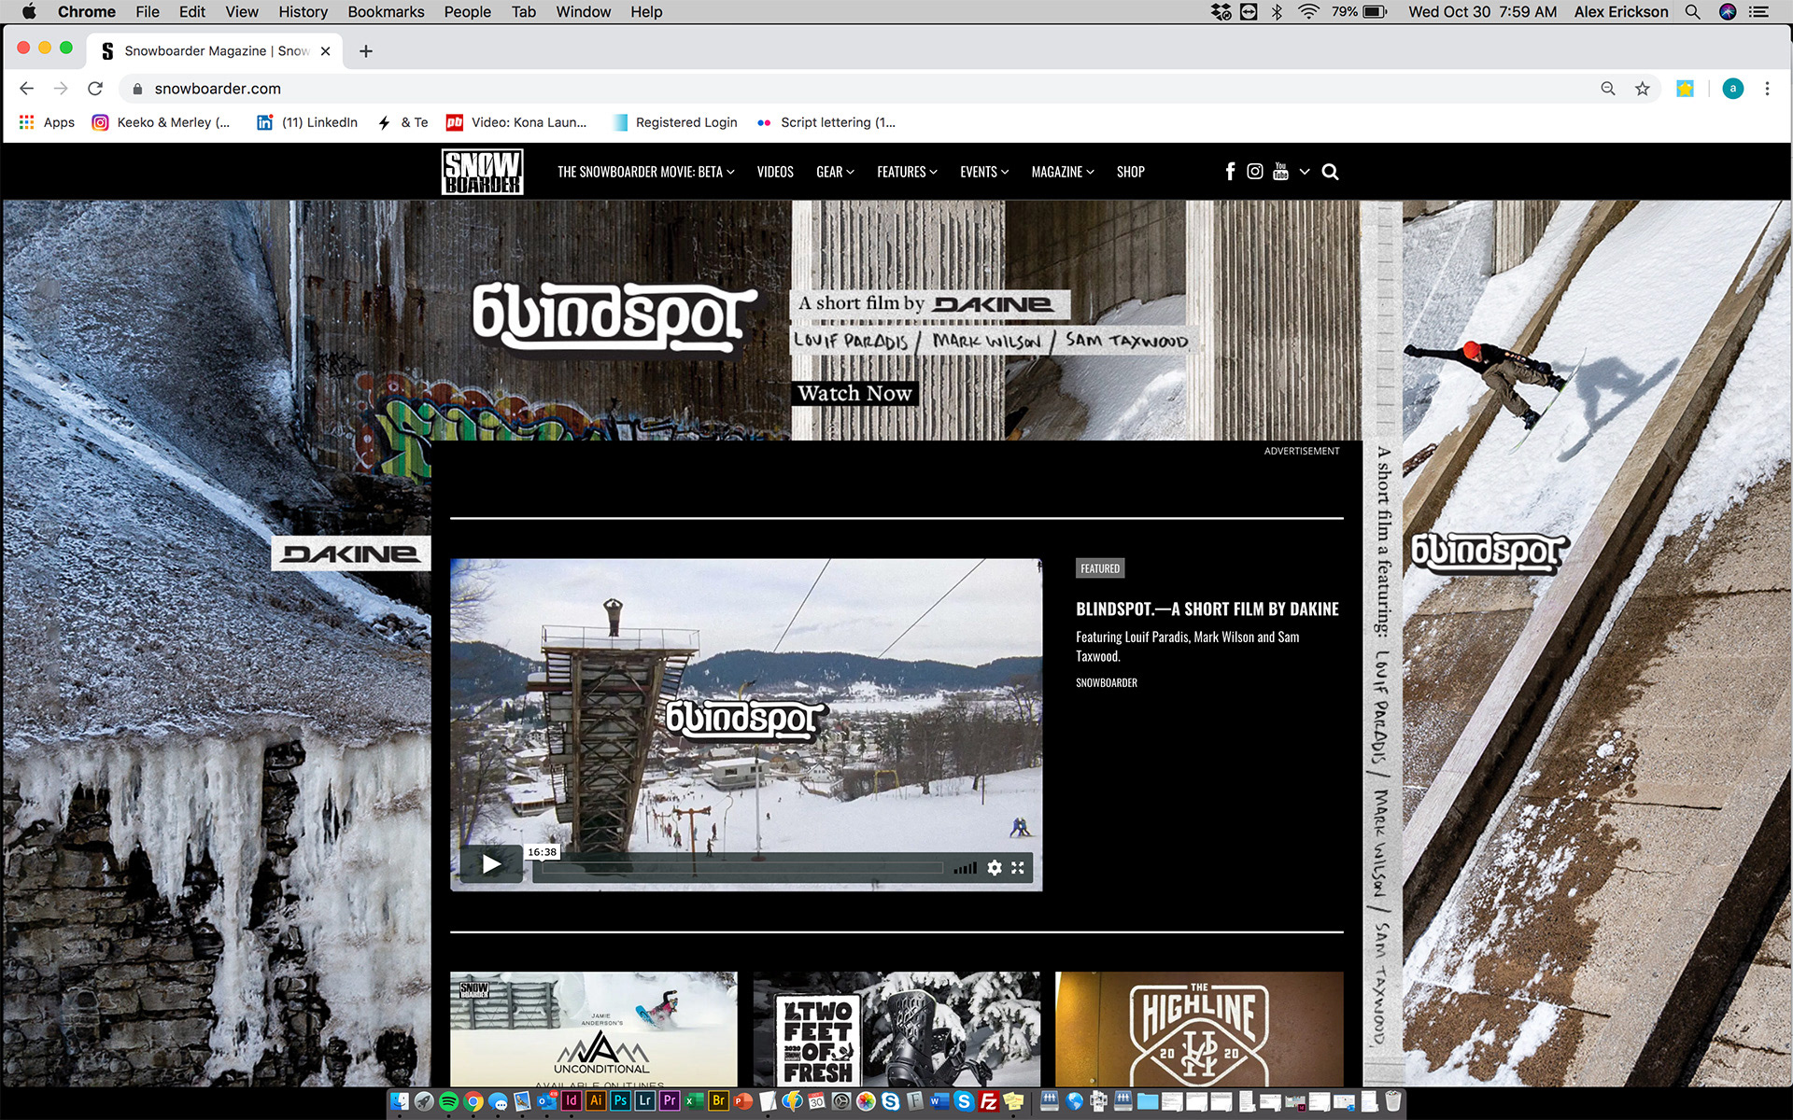Open settings gear on Blindspot video player

[x=995, y=868]
